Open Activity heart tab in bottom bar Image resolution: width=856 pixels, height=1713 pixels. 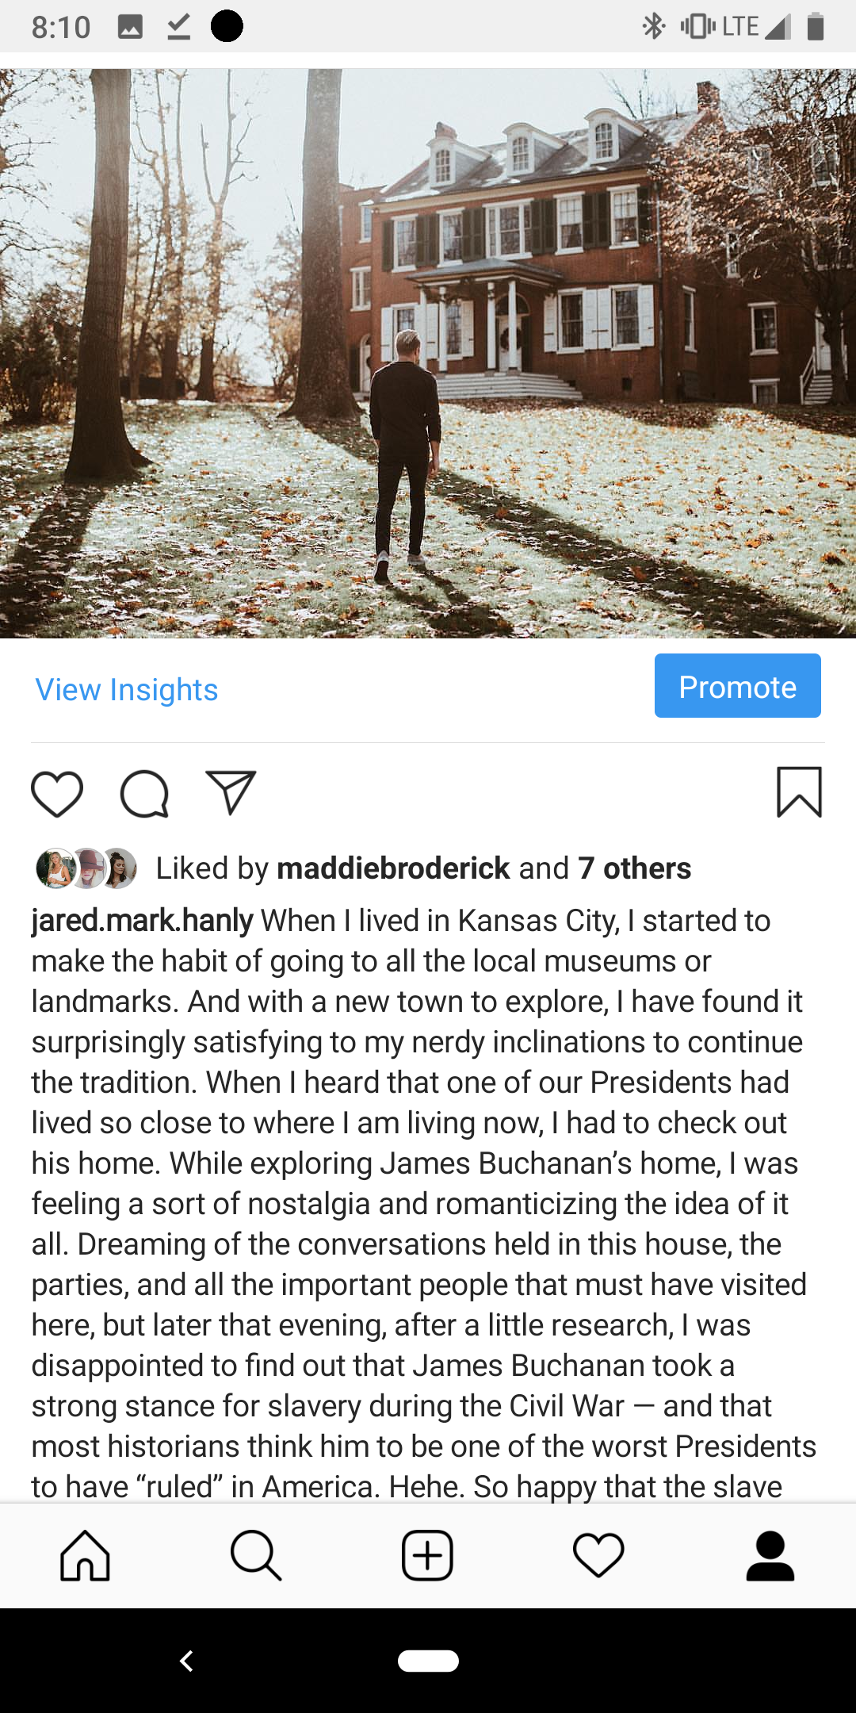coord(598,1556)
